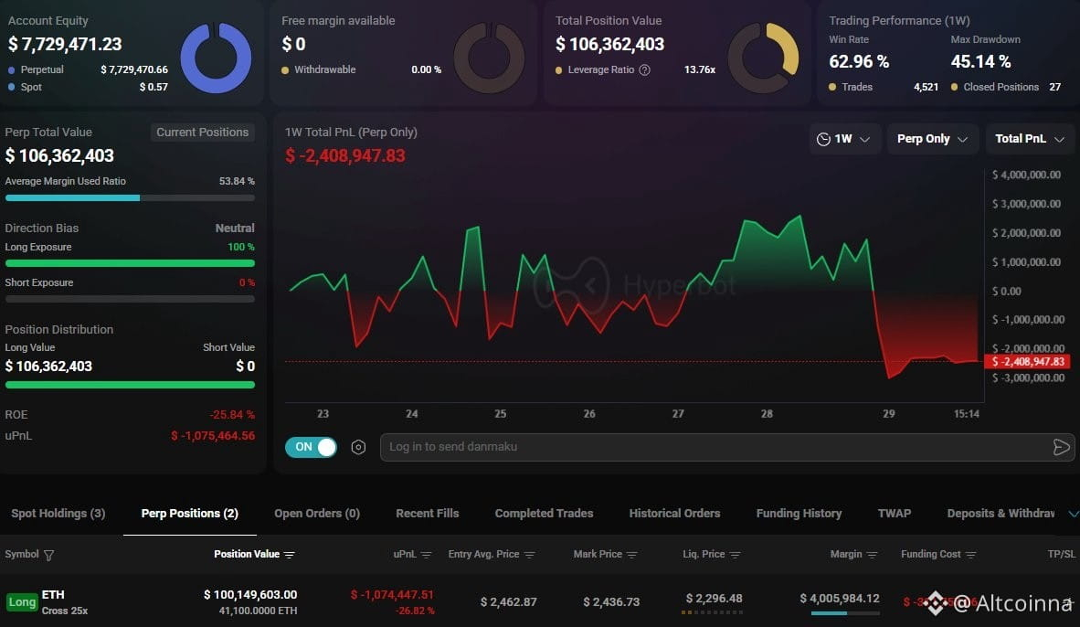
Task: Sort by Funding Cost column icon
Action: tap(970, 555)
